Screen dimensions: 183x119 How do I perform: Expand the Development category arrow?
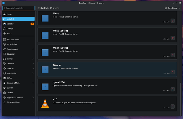33,49
